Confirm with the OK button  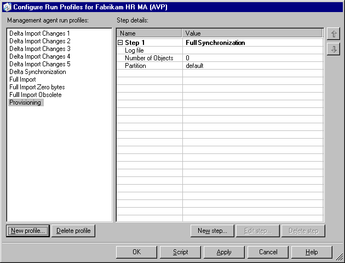pos(137,252)
